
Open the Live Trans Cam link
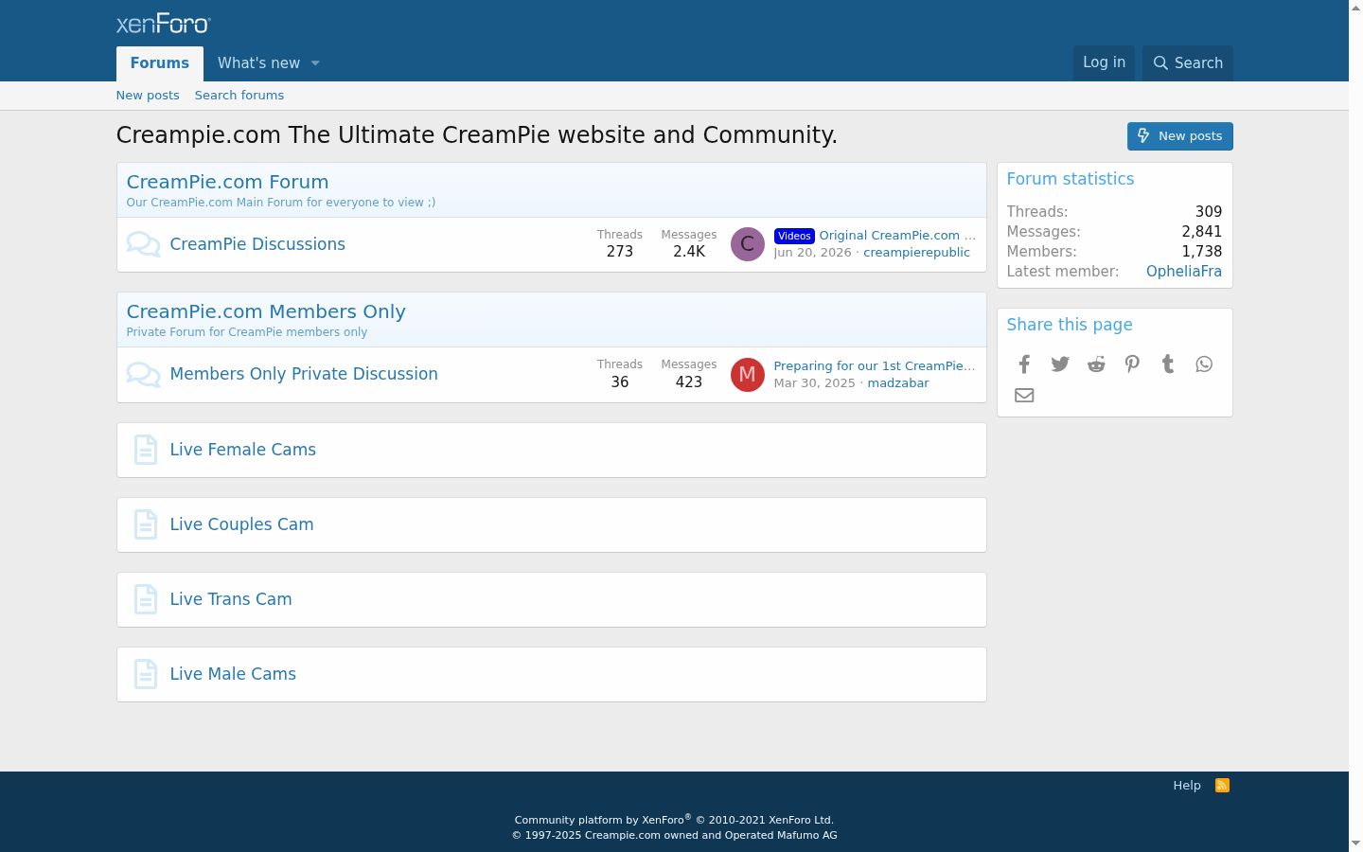[231, 599]
